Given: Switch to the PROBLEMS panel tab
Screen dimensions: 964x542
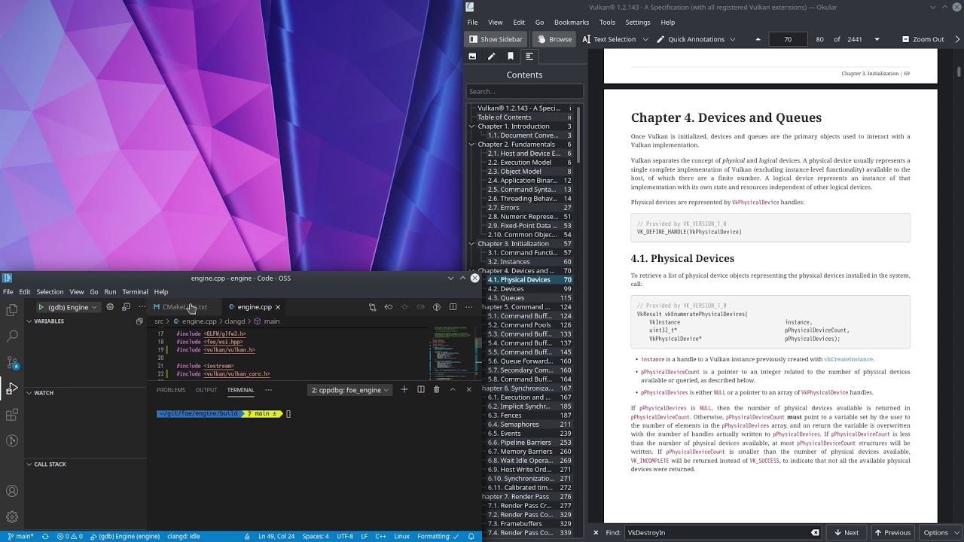Looking at the screenshot, I should pyautogui.click(x=171, y=390).
